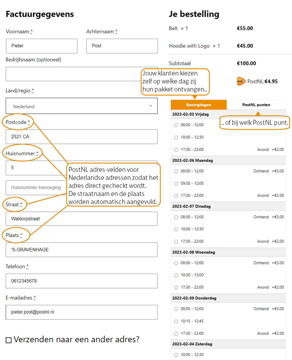This screenshot has width=292, height=360.
Task: Select the Ochtend 08:00 - 12:00 slot on Dinsdag
Action: click(x=176, y=217)
